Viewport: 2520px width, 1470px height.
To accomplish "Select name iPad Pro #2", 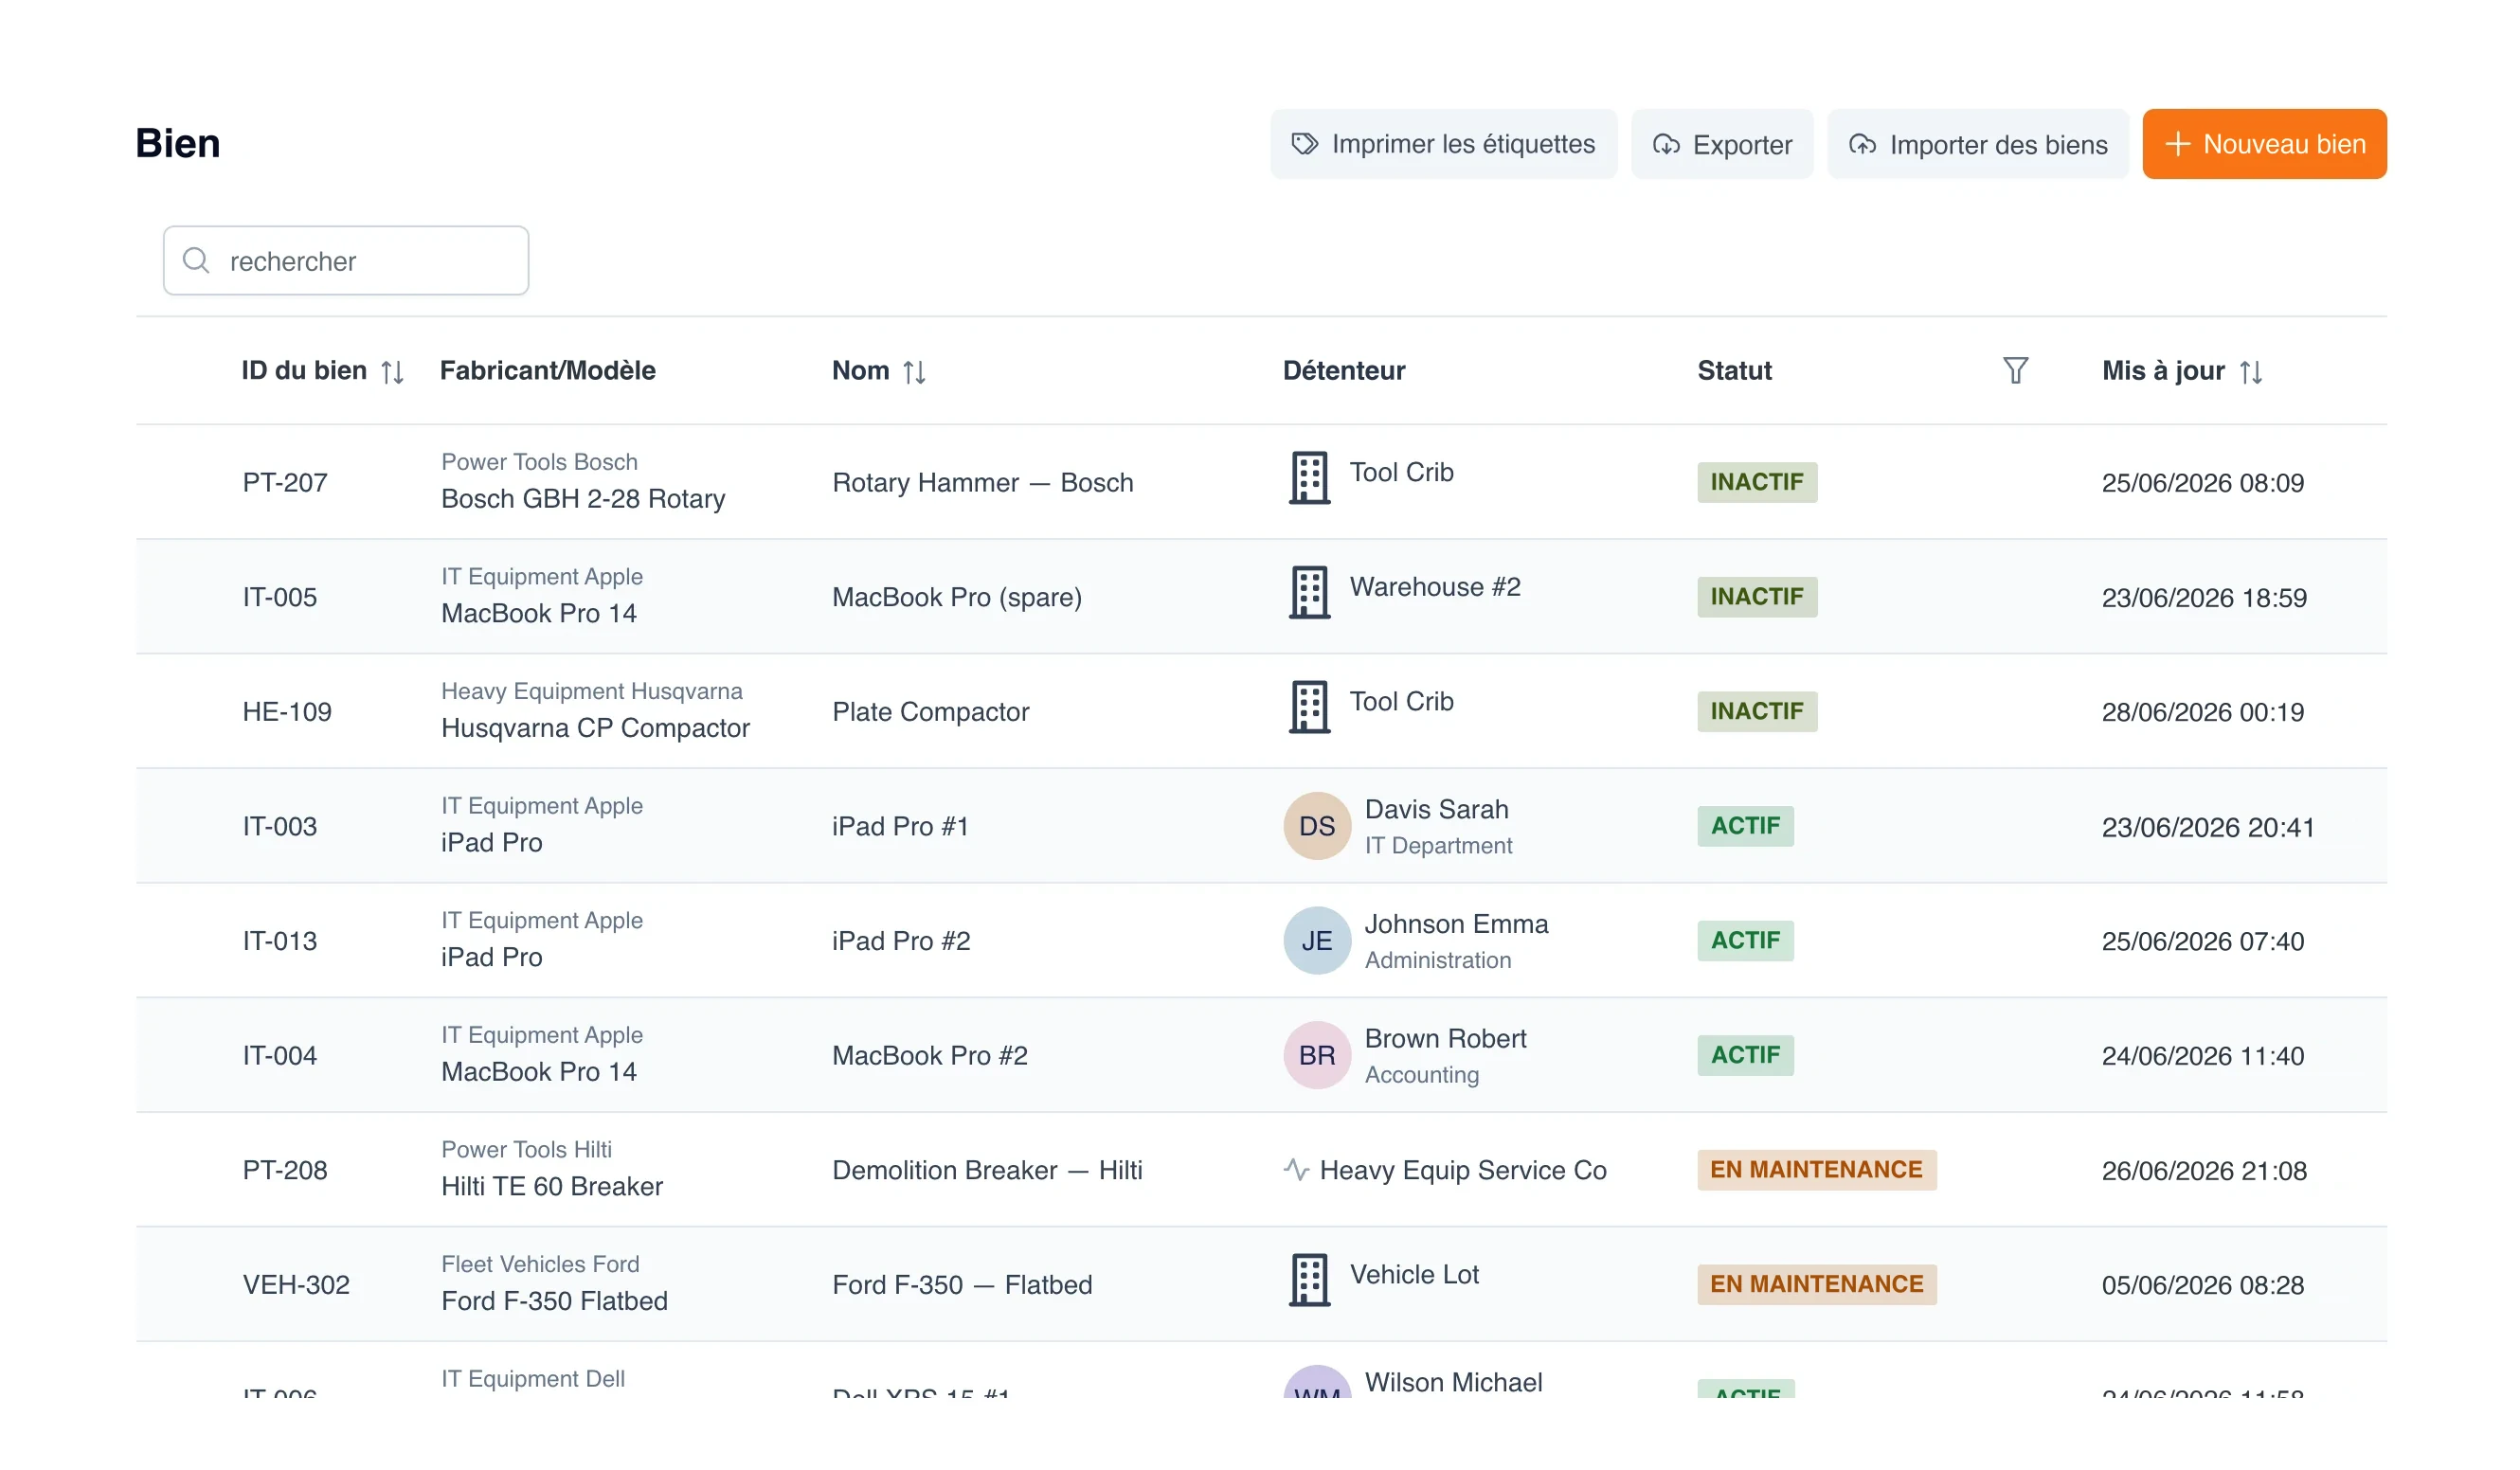I will (x=901, y=941).
